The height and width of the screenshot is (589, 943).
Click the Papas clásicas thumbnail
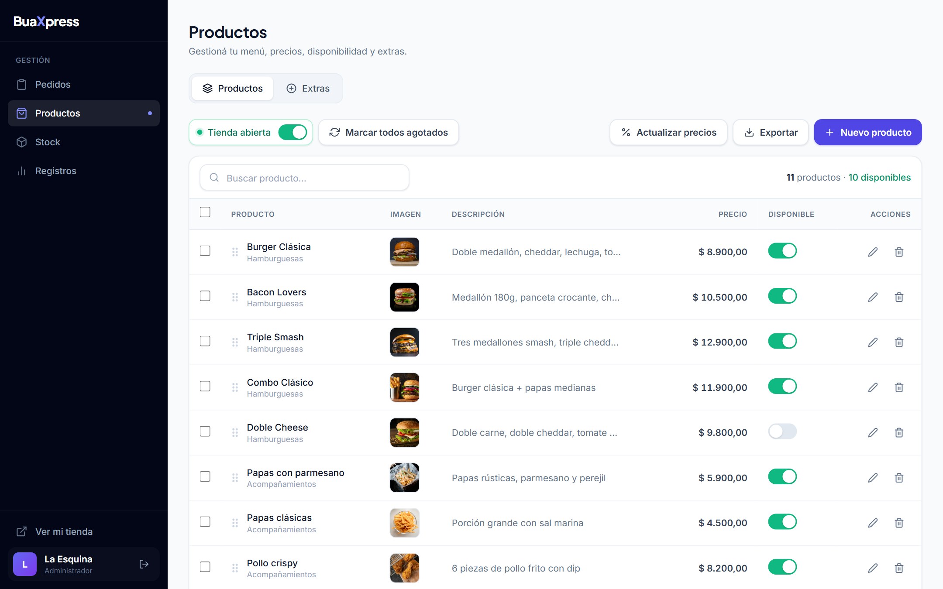pos(405,523)
